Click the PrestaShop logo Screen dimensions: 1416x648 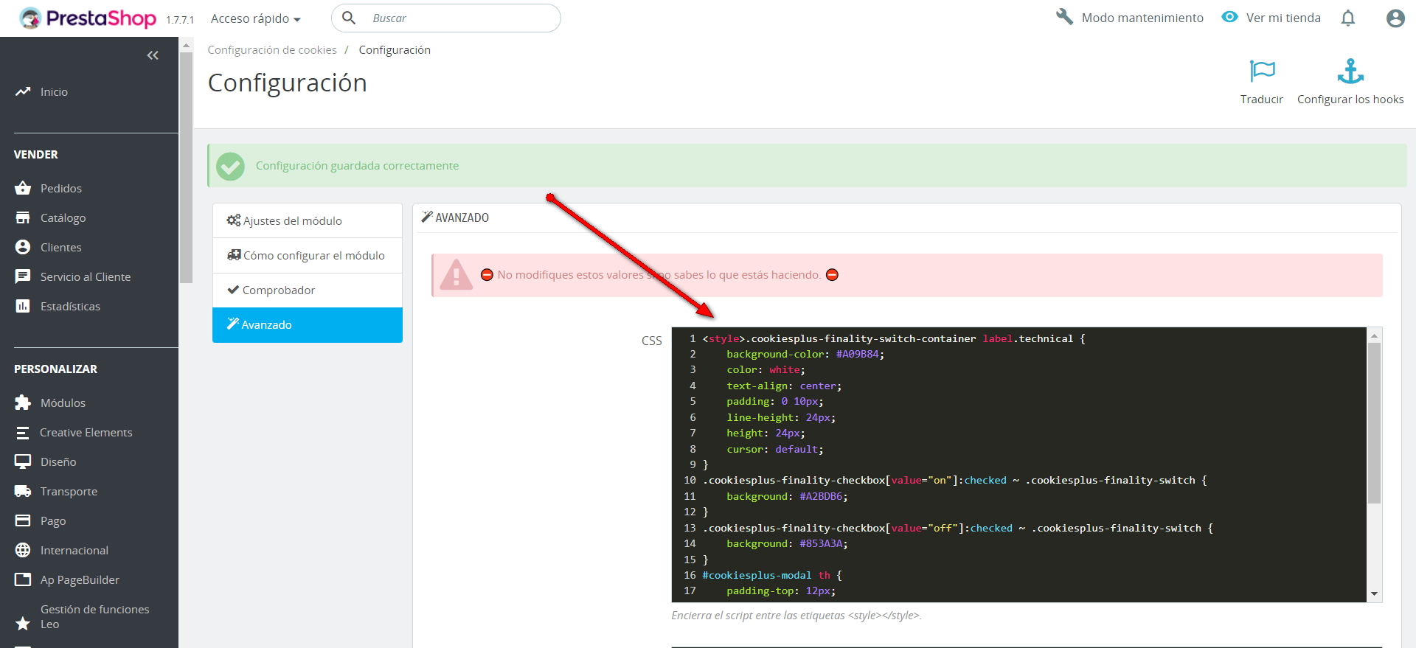pyautogui.click(x=88, y=18)
